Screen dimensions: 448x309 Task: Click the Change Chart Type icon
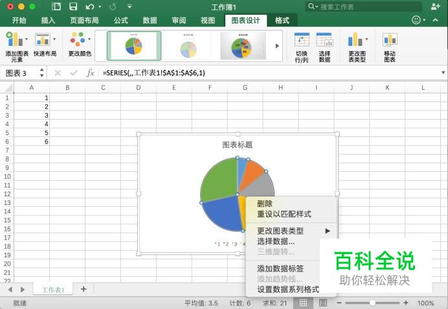pos(355,39)
